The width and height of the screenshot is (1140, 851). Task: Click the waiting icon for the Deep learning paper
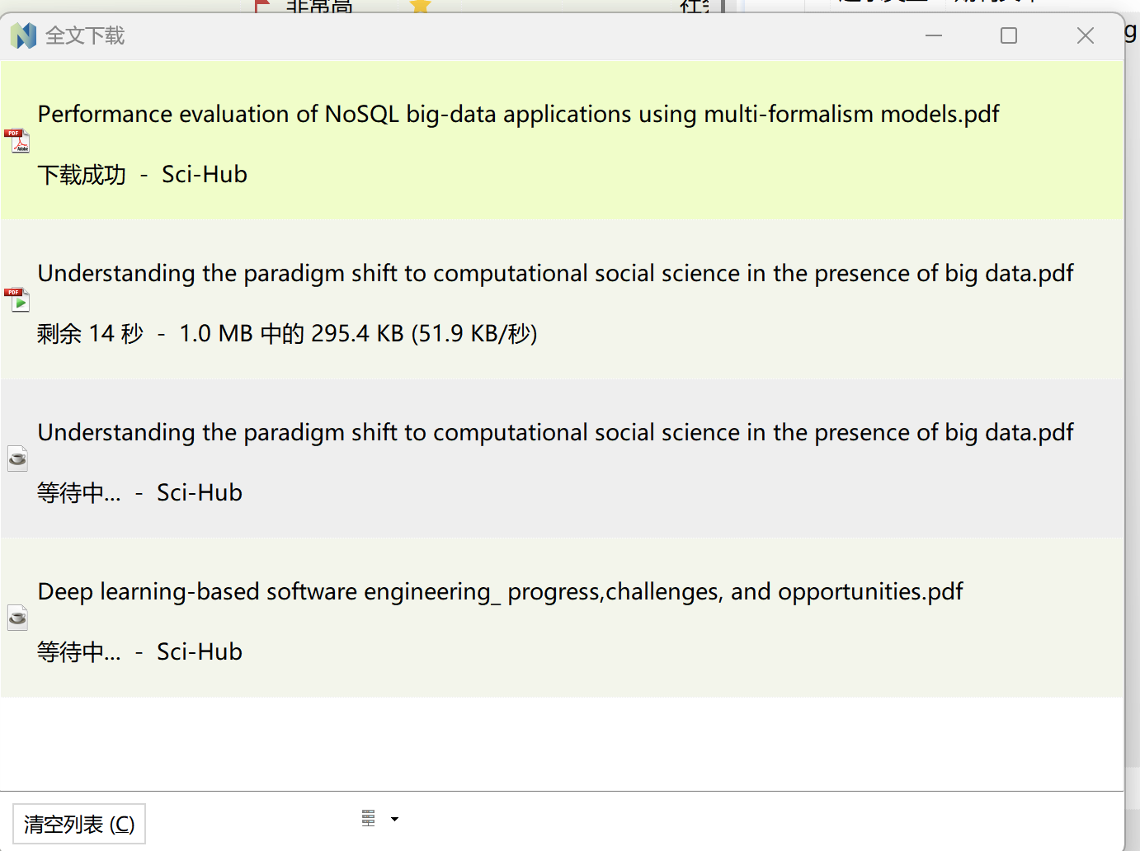click(x=17, y=618)
